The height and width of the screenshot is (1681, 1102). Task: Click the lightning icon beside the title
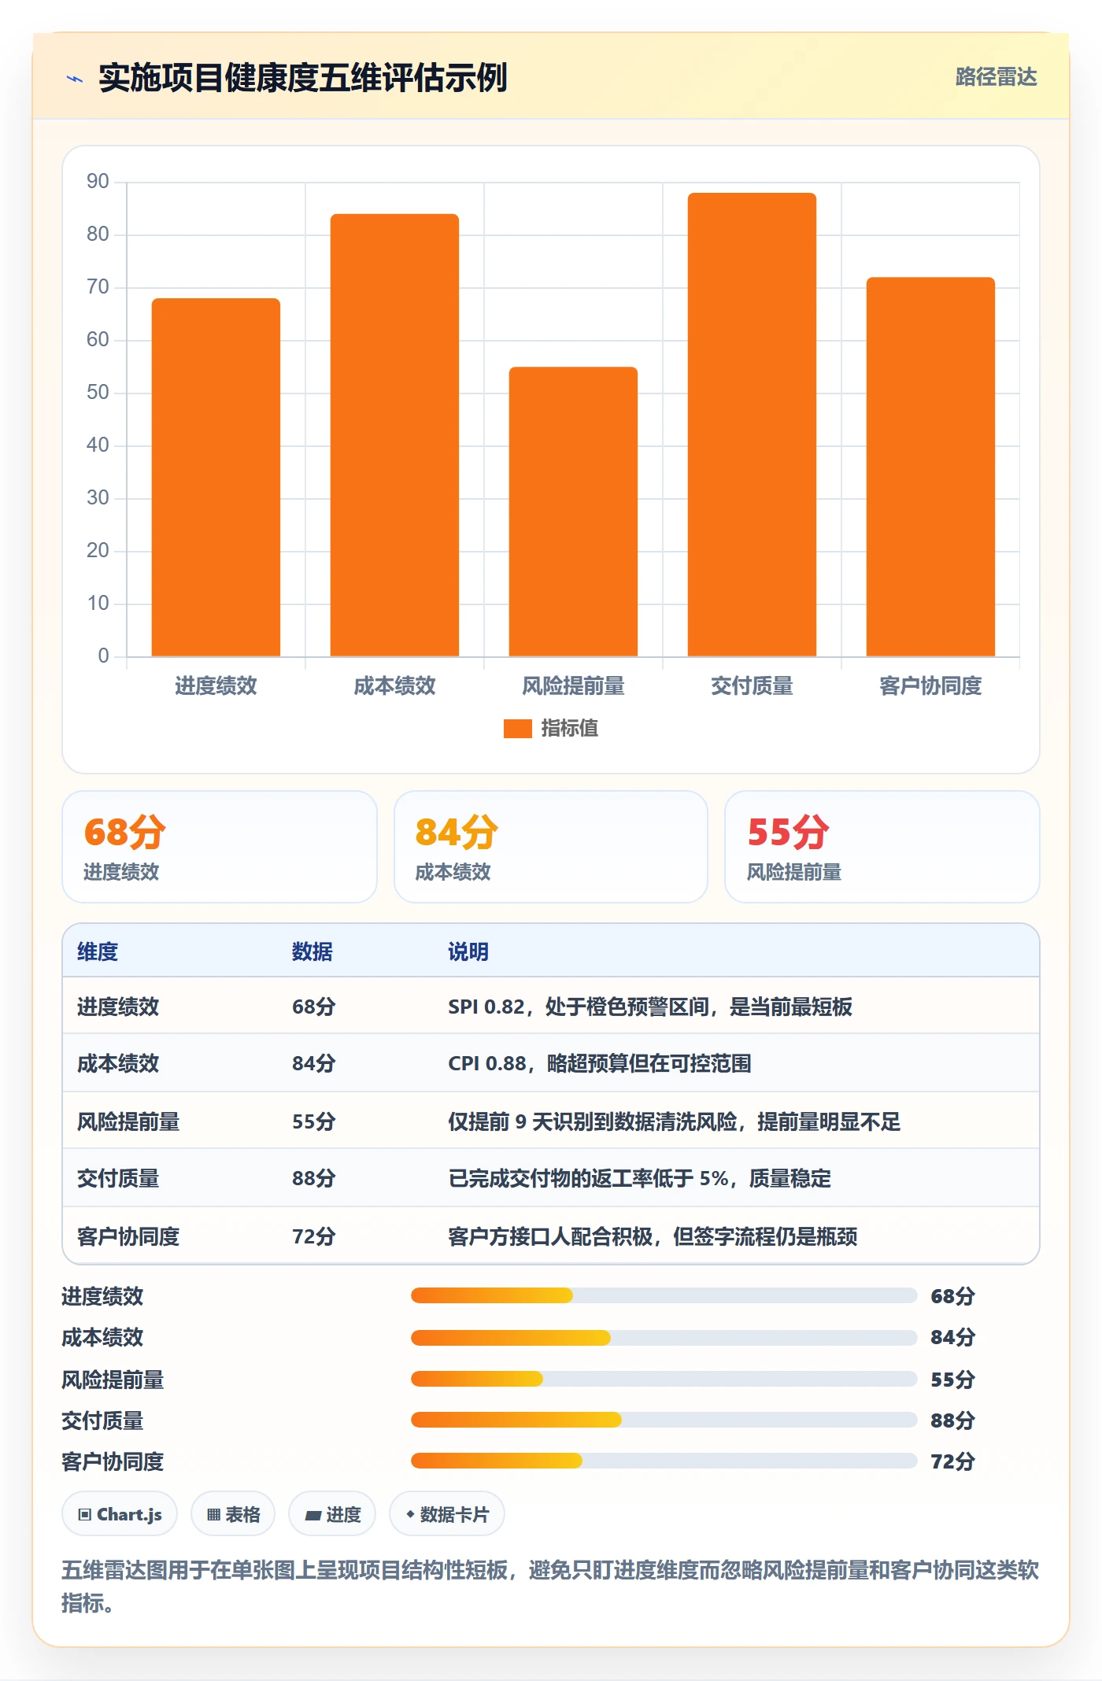75,79
